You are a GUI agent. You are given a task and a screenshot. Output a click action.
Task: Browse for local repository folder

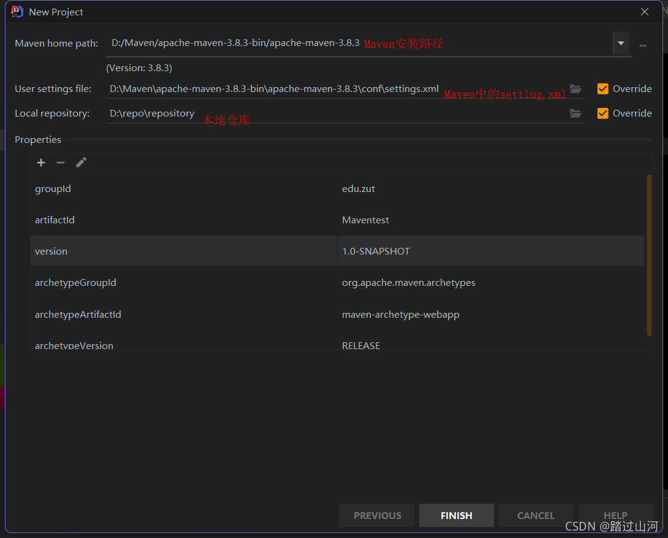[x=575, y=113]
